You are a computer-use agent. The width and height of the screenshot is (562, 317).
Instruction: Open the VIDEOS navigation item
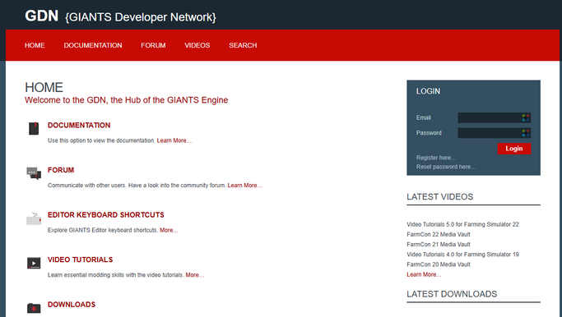pyautogui.click(x=197, y=45)
